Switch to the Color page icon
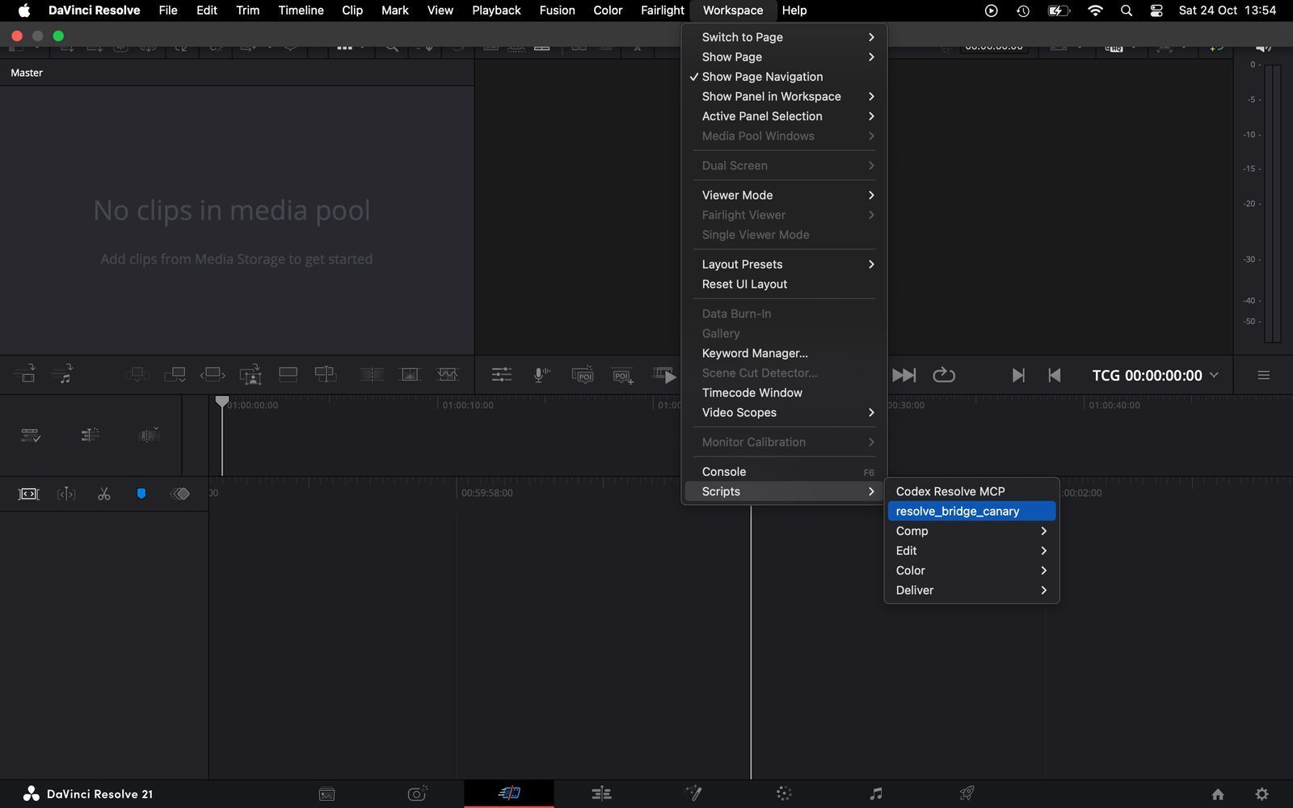Image resolution: width=1293 pixels, height=808 pixels. point(784,794)
